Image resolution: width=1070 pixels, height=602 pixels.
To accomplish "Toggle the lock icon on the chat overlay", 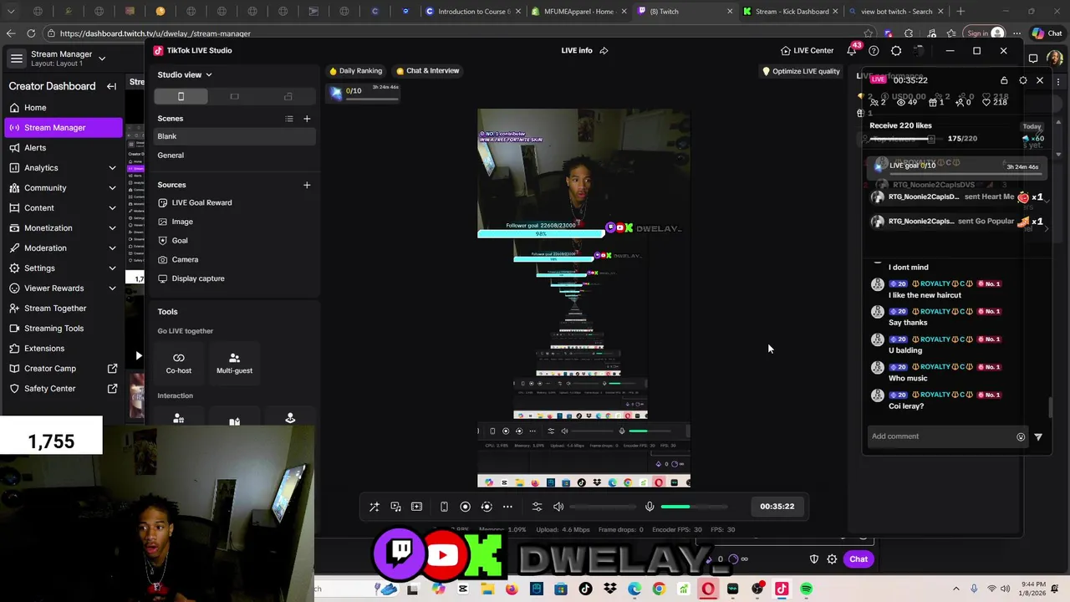I will 1004,80.
